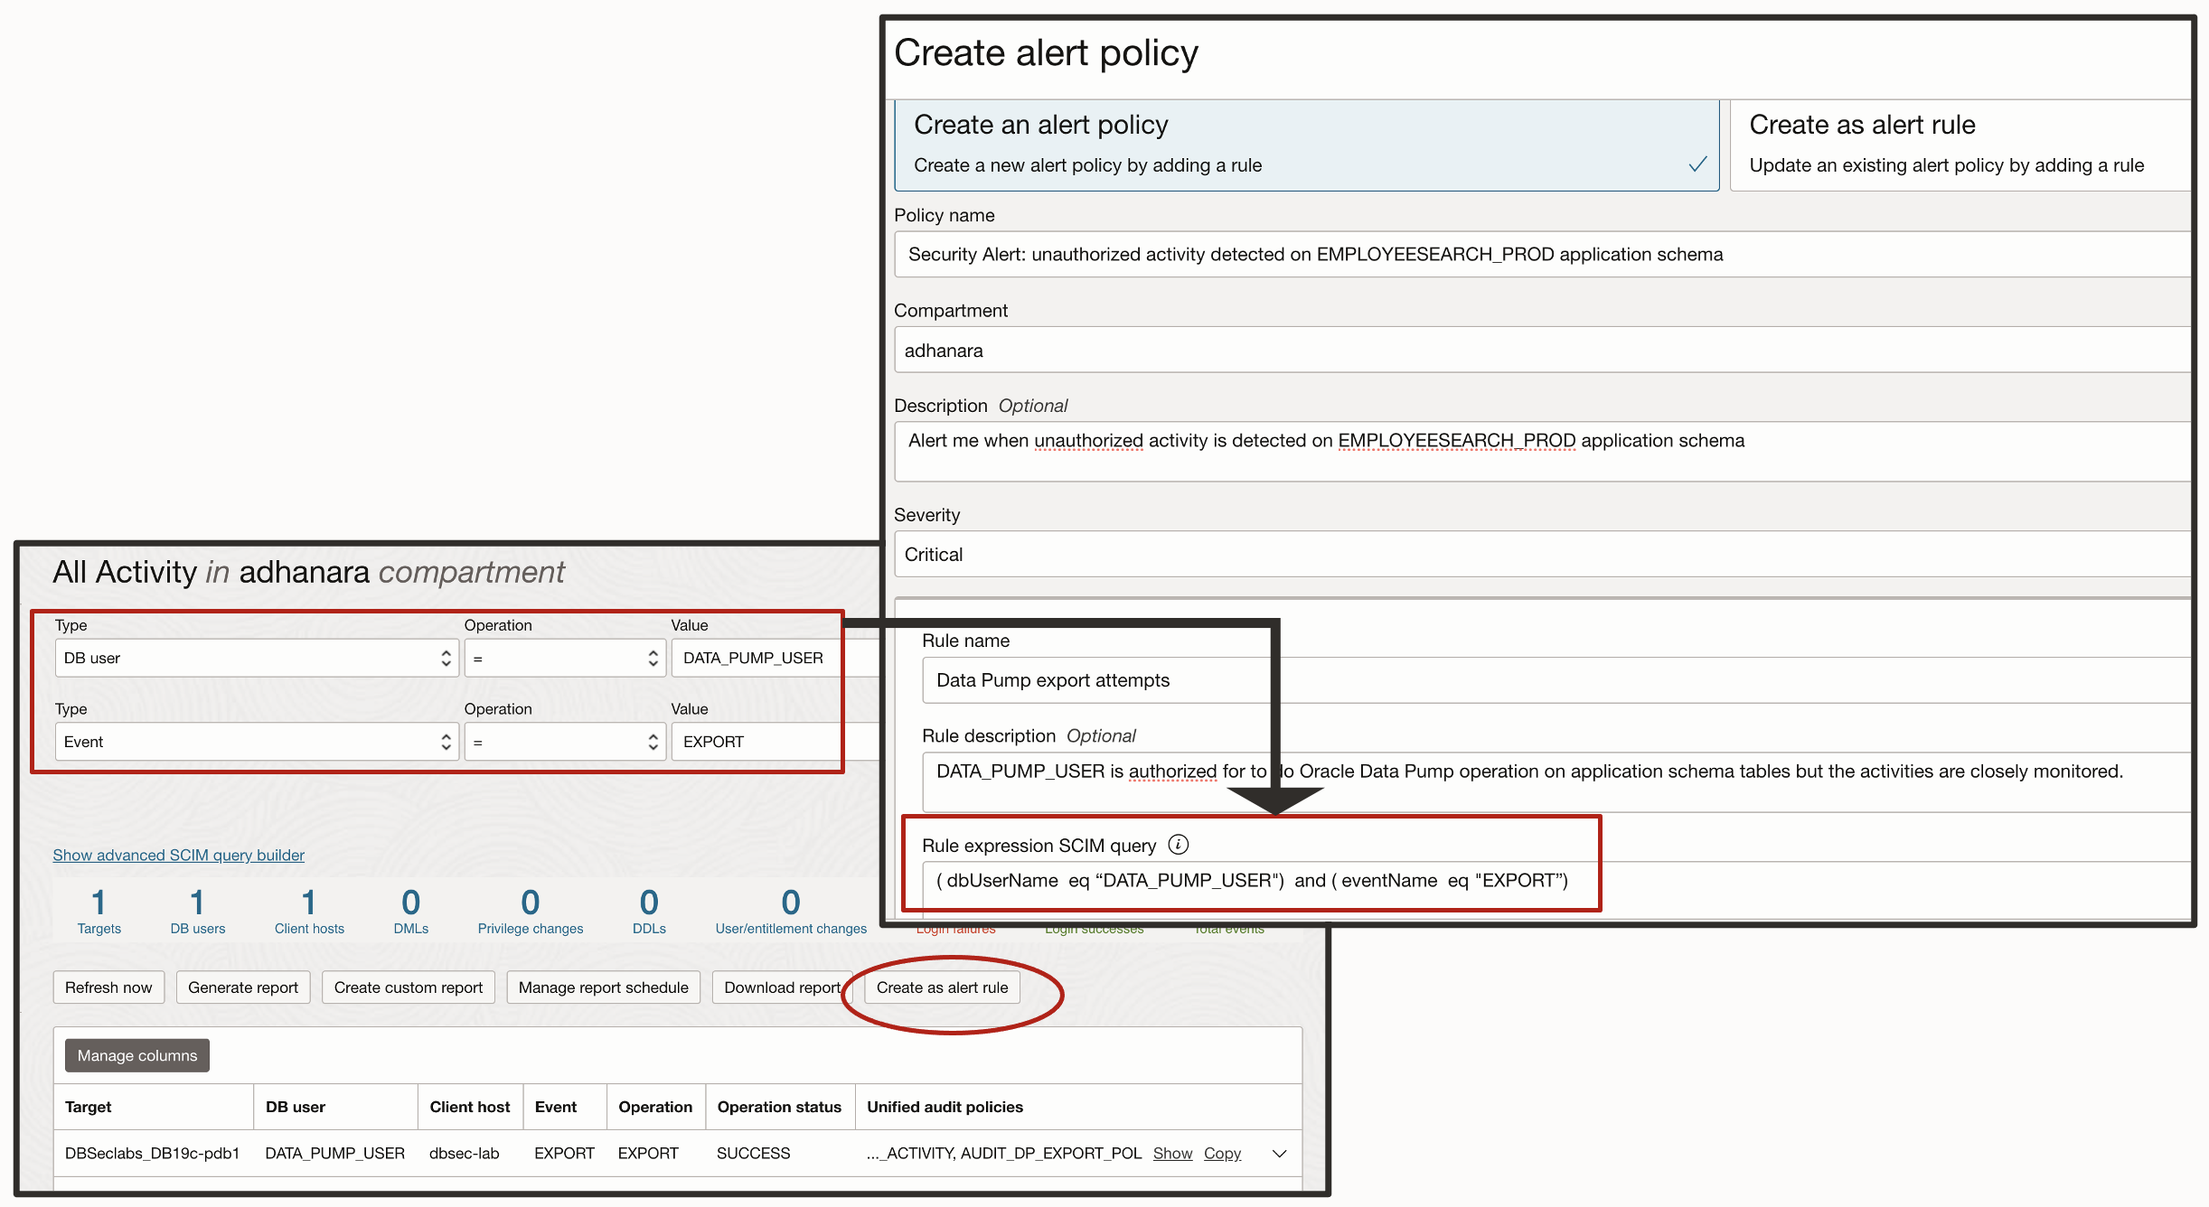2209x1207 pixels.
Task: Click the up-down stepper on DB user dropdown
Action: 445,658
